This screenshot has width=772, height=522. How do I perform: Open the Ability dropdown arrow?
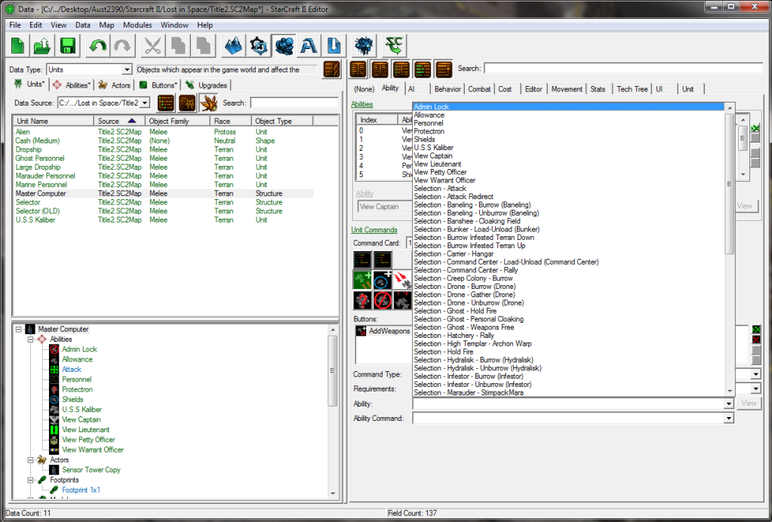click(729, 404)
